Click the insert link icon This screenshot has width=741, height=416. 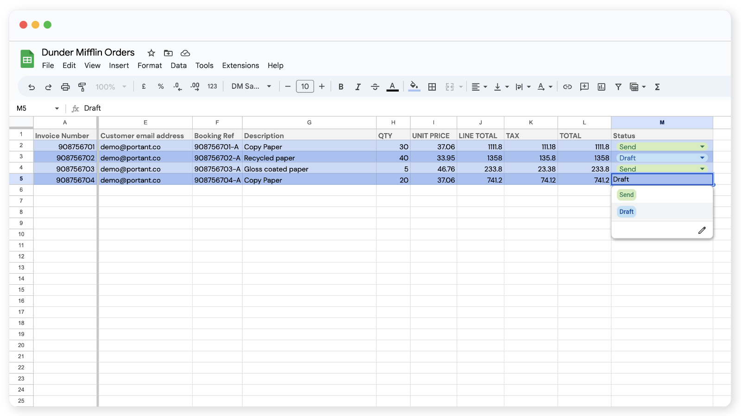click(x=567, y=87)
